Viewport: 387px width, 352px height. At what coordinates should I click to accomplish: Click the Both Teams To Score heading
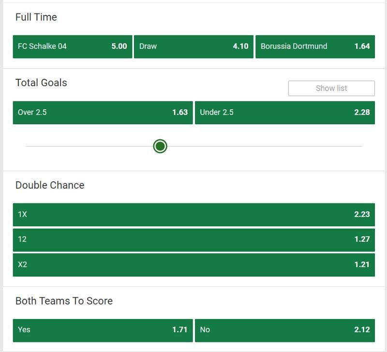tap(64, 301)
